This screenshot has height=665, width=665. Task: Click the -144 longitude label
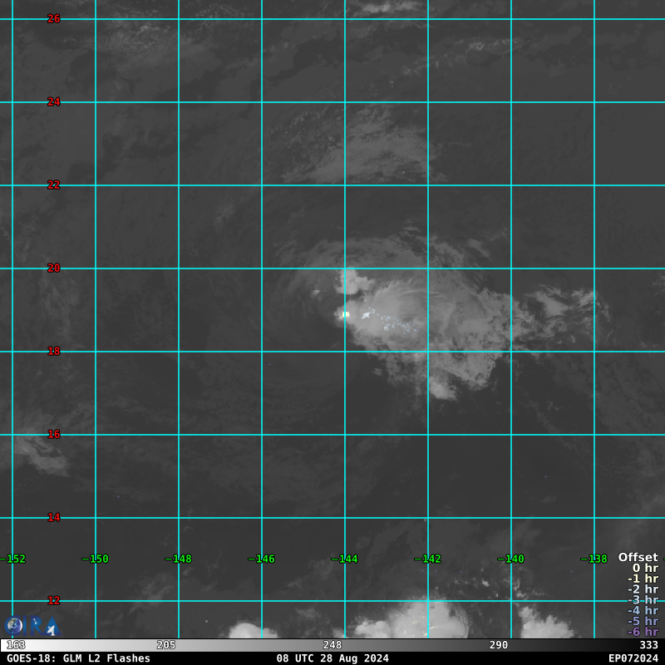pos(344,559)
